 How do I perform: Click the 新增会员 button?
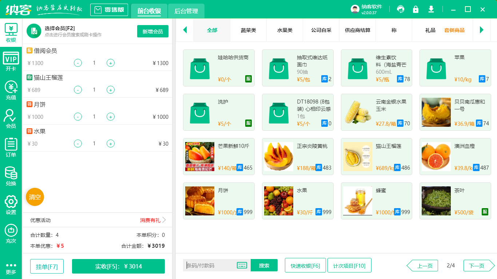[152, 32]
